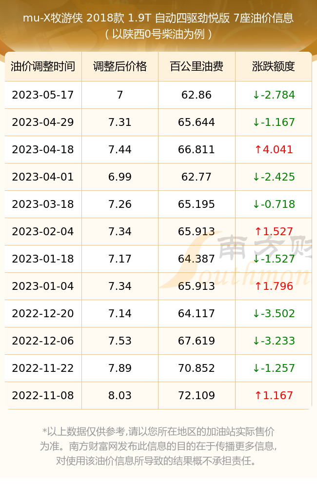This screenshot has height=488, width=317.
Task: Click the red up arrow next to 1.167
Action: click(258, 396)
